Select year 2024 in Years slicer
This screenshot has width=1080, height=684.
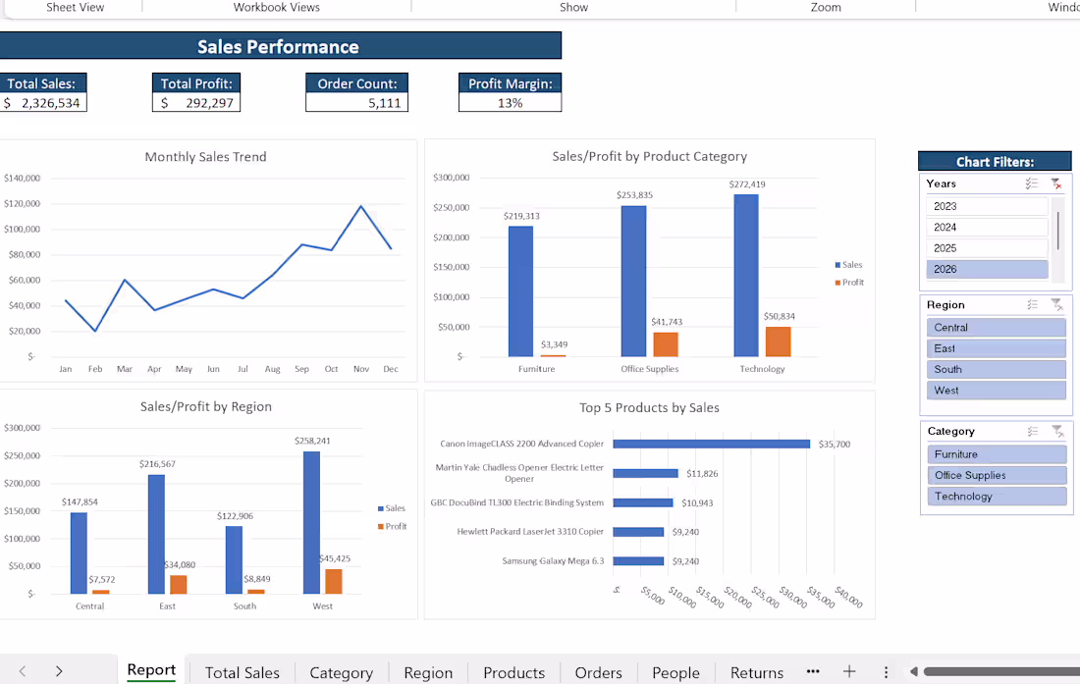coord(987,227)
